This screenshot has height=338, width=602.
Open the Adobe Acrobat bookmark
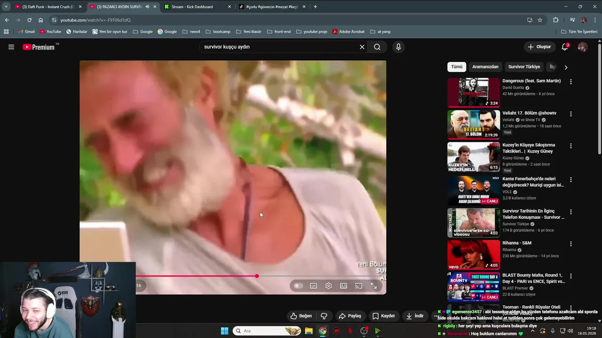pos(349,31)
